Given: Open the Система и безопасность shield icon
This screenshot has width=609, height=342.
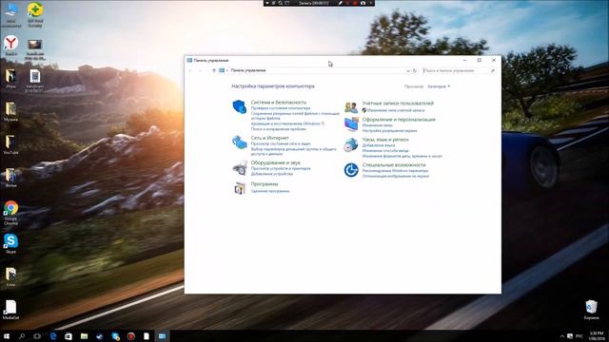Looking at the screenshot, I should (239, 106).
